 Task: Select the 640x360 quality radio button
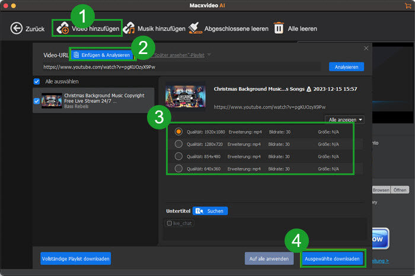pos(178,169)
